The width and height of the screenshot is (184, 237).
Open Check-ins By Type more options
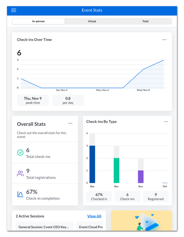coord(166,122)
